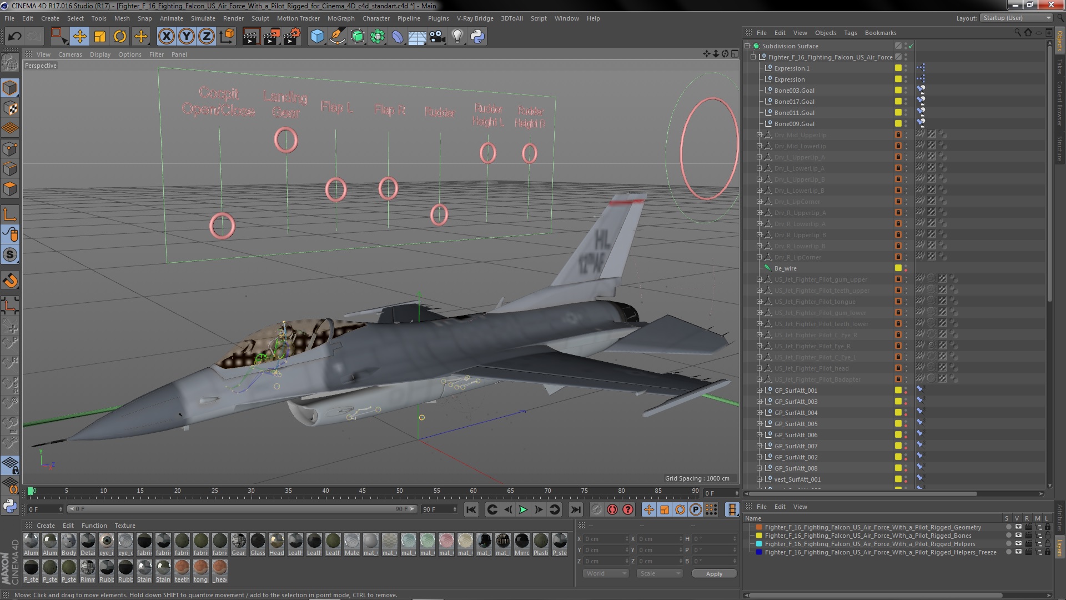Image resolution: width=1066 pixels, height=600 pixels.
Task: Add a Light bulb icon
Action: 457,37
